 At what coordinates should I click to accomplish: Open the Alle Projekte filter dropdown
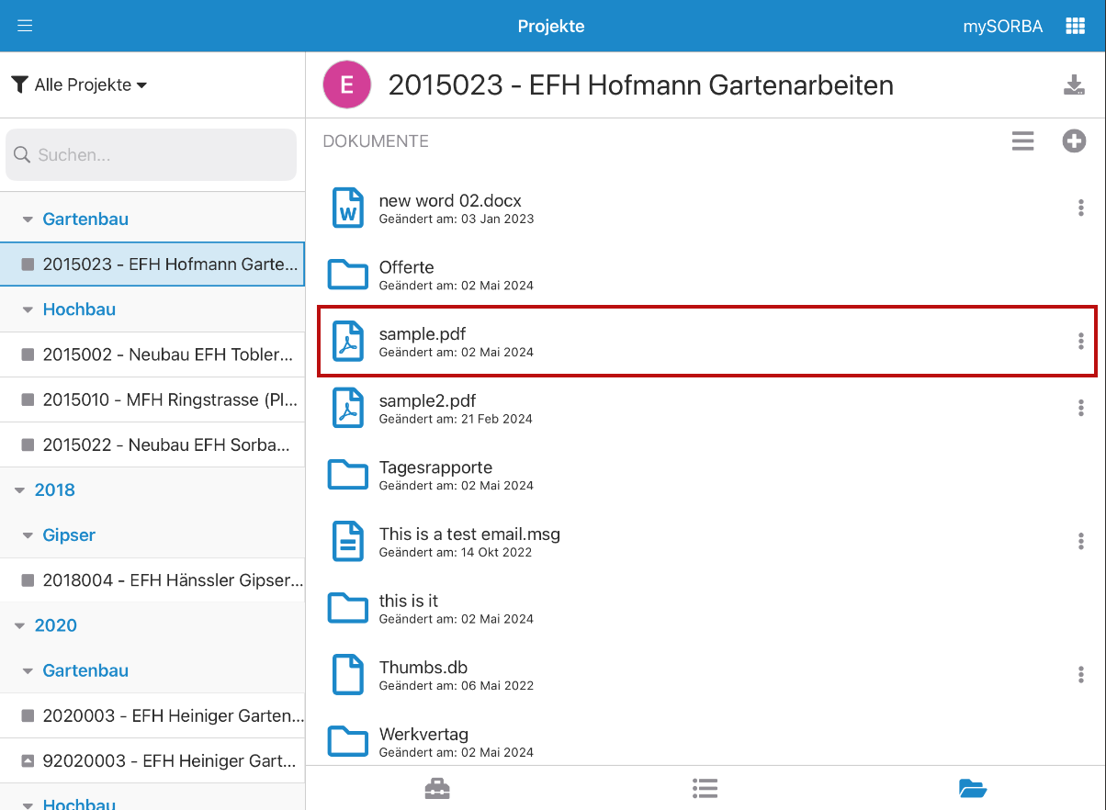click(80, 85)
